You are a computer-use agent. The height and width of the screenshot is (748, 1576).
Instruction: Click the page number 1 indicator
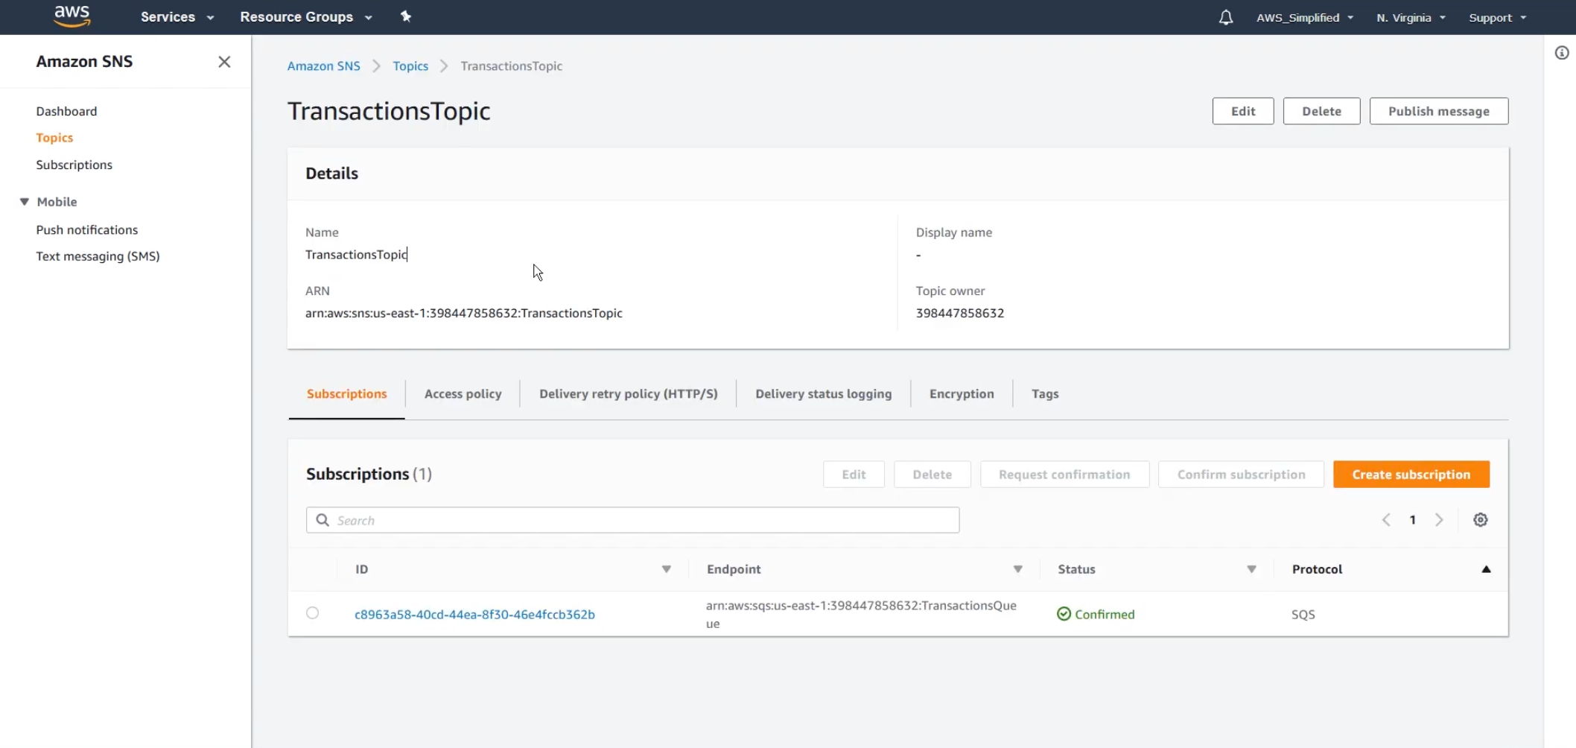click(1412, 520)
